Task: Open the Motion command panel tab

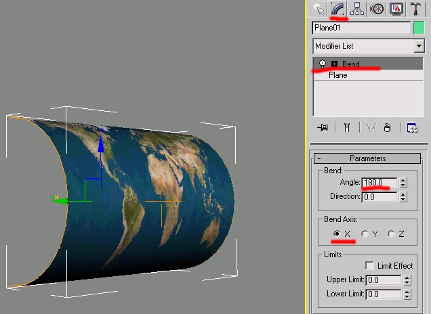Action: click(x=377, y=9)
